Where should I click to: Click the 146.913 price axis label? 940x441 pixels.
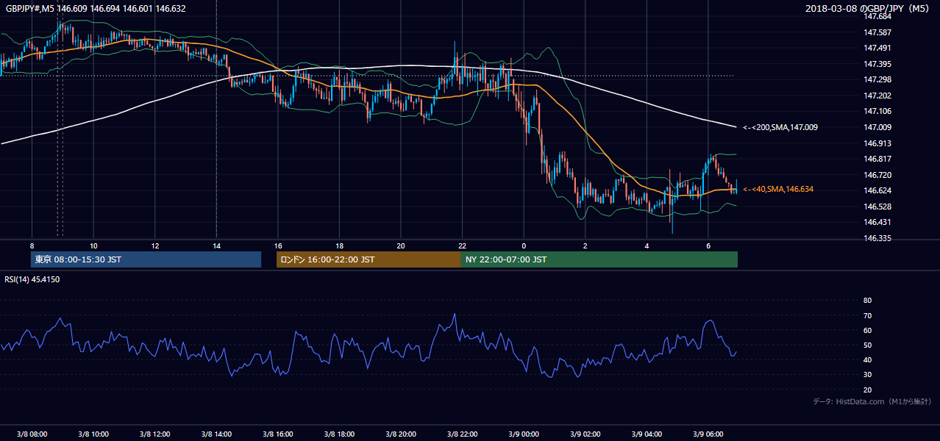pyautogui.click(x=877, y=143)
